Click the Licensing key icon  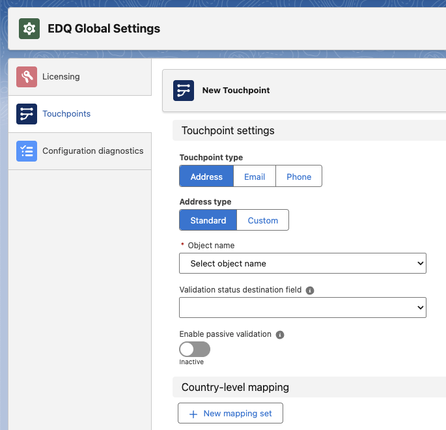pyautogui.click(x=27, y=77)
